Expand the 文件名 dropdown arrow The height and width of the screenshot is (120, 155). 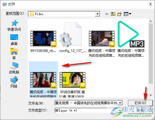120,103
